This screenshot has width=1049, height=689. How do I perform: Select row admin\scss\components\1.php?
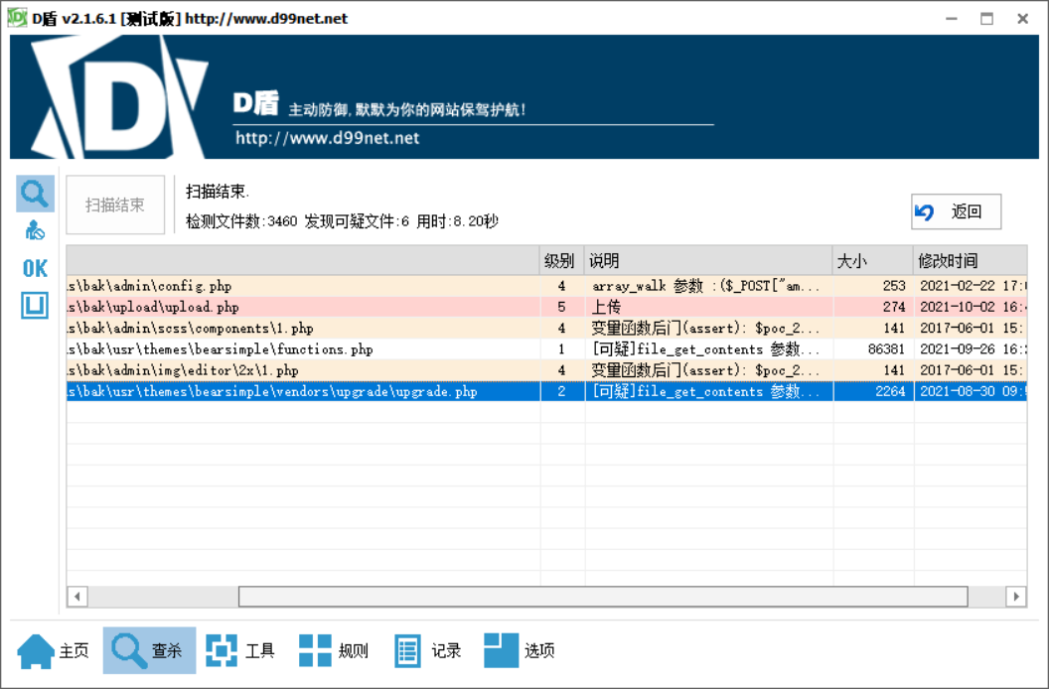pos(546,328)
